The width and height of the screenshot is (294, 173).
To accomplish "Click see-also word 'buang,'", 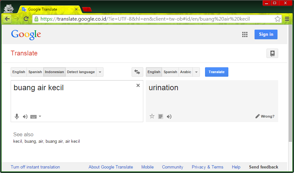I will (x=30, y=141).
